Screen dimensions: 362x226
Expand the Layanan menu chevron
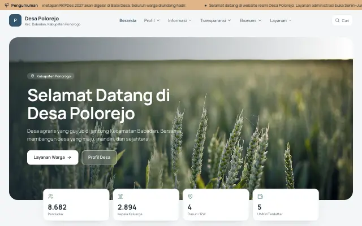tap(290, 20)
